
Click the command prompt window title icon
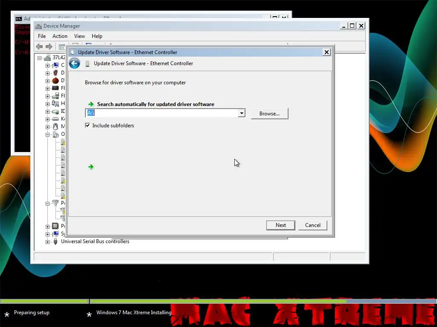(x=19, y=19)
